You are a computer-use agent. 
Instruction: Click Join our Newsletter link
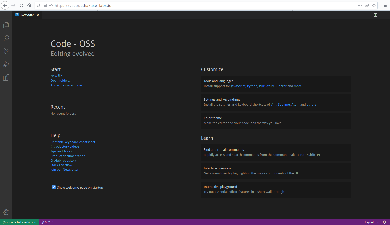[x=64, y=170]
